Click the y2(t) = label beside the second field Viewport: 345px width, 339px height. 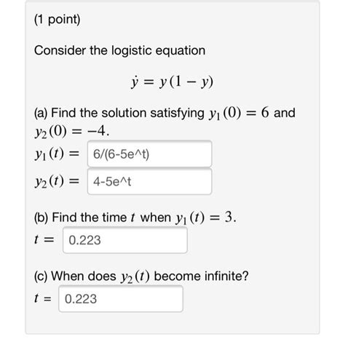57,182
